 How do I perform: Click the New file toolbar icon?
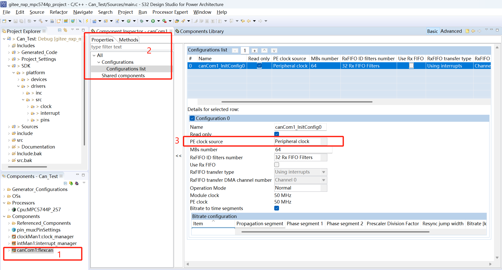pos(4,21)
